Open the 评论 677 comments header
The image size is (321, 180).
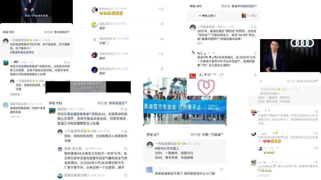pyautogui.click(x=152, y=134)
